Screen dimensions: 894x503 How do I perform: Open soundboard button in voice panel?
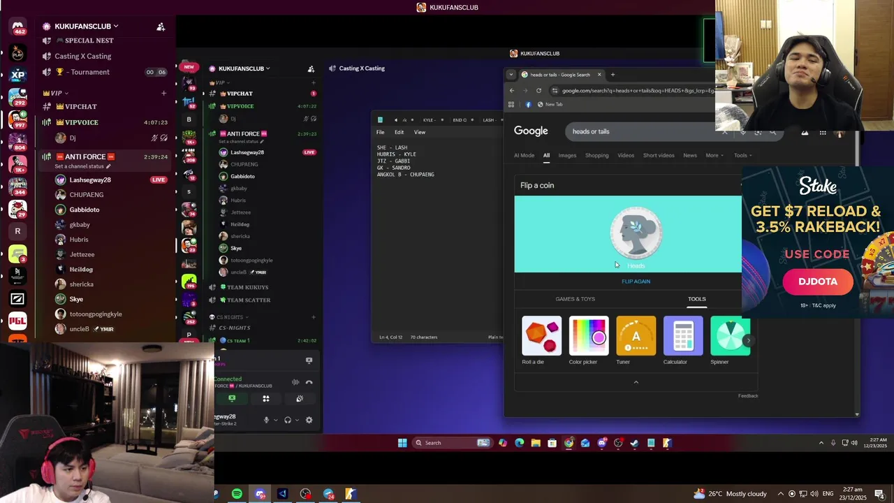click(x=299, y=398)
